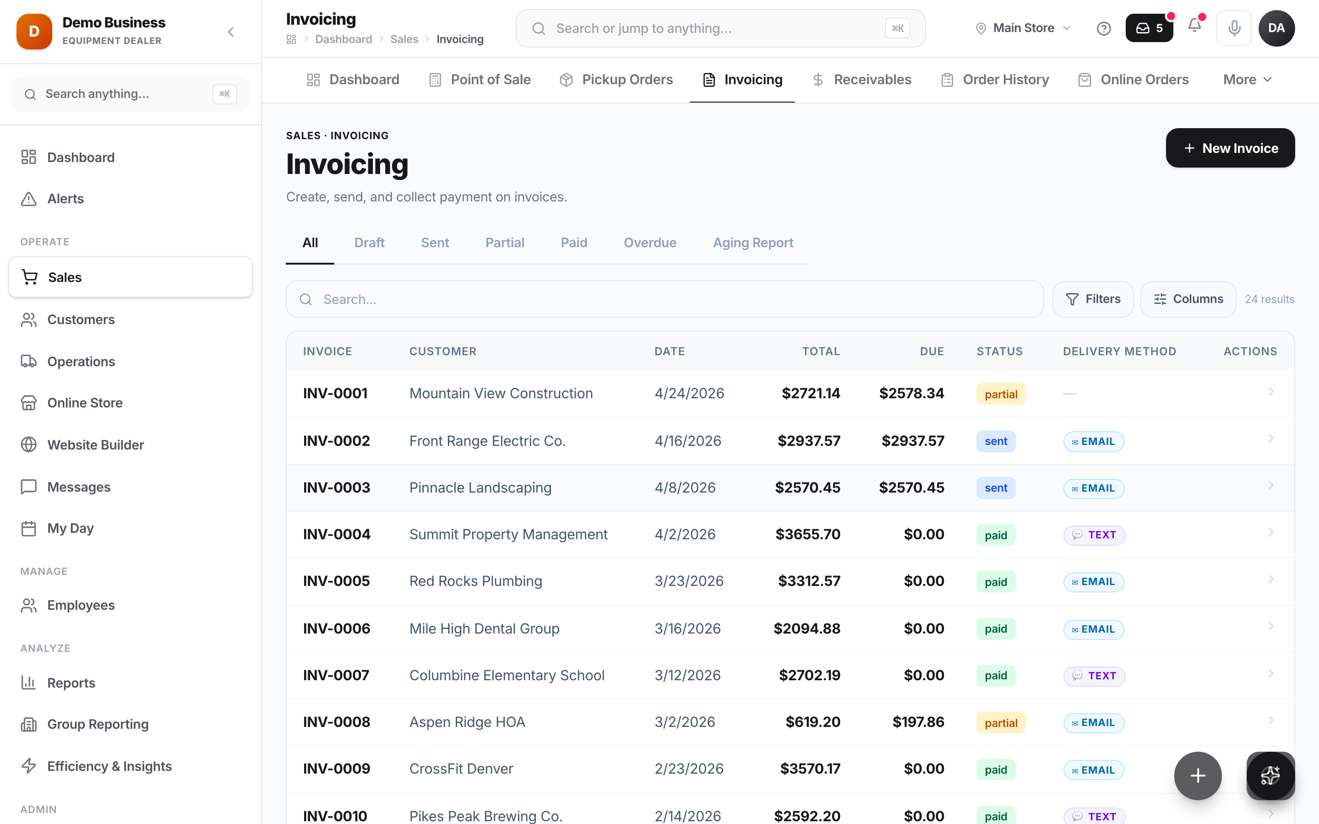Open row chevron for INV-0005
1319x824 pixels.
(1270, 579)
